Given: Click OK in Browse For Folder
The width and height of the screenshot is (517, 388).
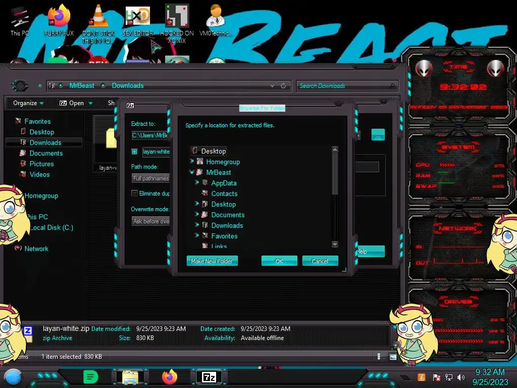Looking at the screenshot, I should click(x=279, y=261).
